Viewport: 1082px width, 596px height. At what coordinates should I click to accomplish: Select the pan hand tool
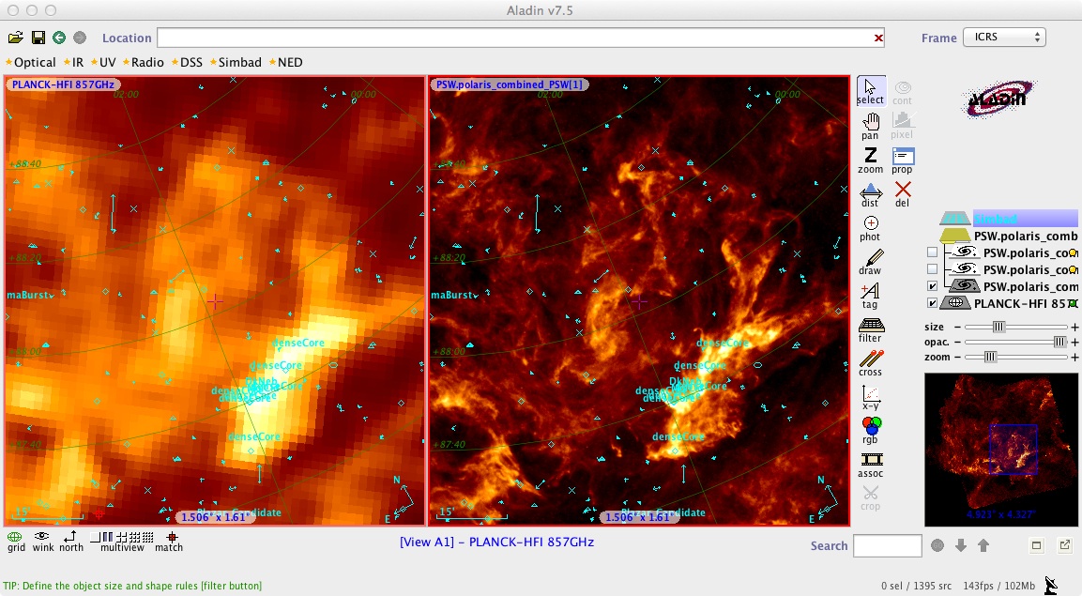870,126
